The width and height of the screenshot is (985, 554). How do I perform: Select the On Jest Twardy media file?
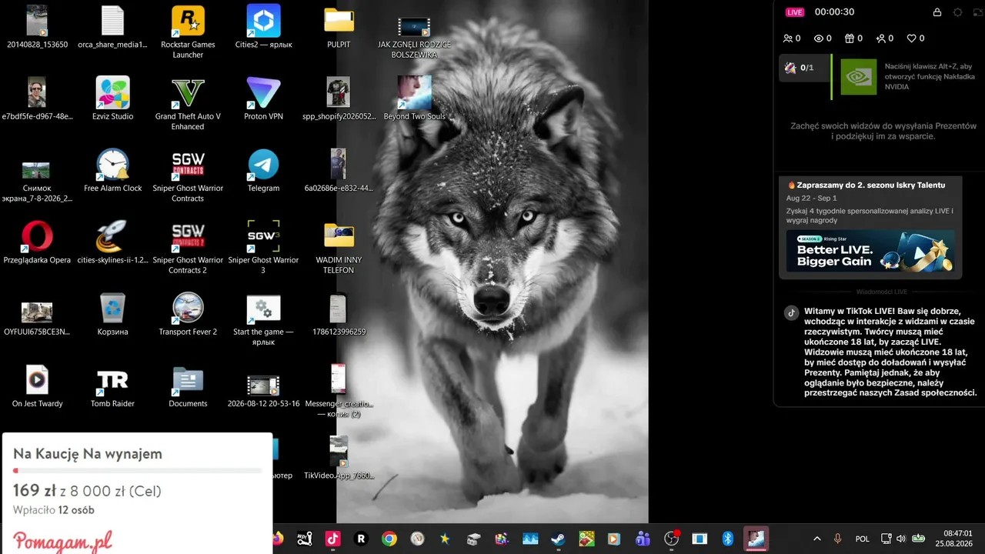(x=37, y=385)
